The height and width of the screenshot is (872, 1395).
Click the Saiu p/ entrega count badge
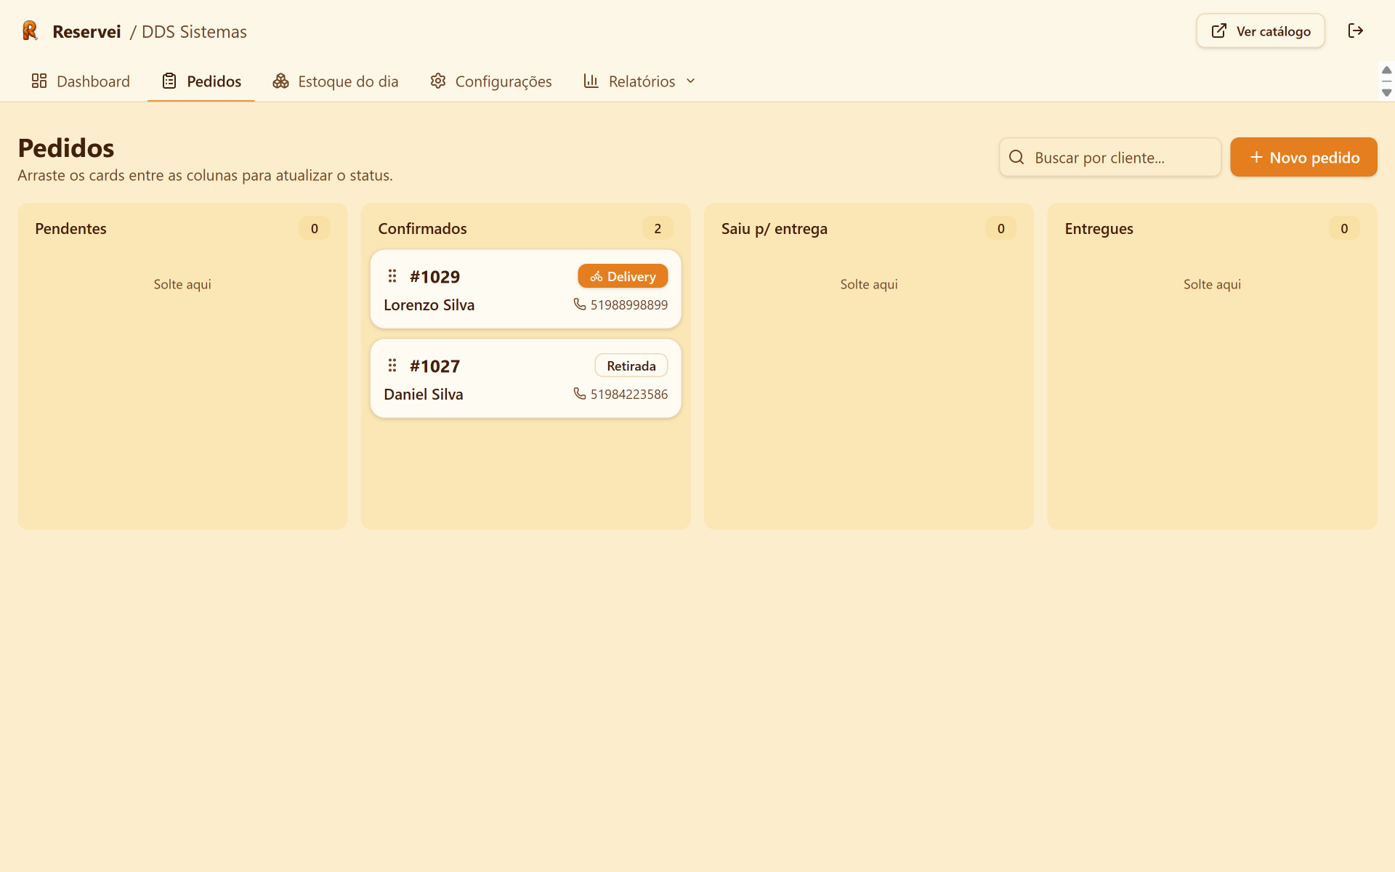pyautogui.click(x=1001, y=228)
